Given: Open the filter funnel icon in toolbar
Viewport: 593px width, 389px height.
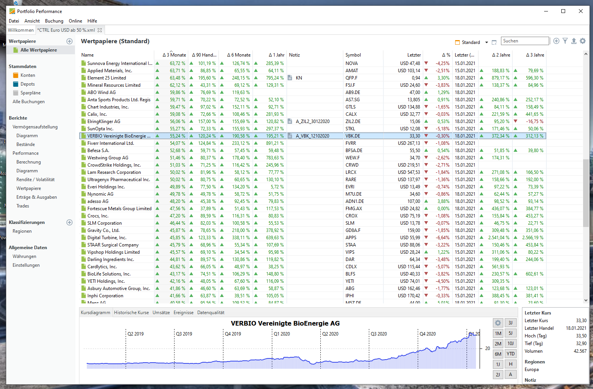Looking at the screenshot, I should [x=565, y=41].
